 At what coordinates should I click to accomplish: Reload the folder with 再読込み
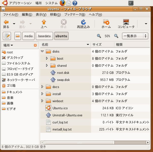pos(83,24)
